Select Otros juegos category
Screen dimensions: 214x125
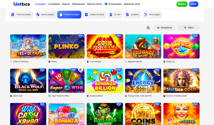(x=152, y=14)
